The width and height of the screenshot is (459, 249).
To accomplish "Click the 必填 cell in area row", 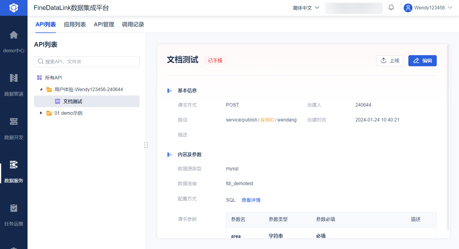I will 321,236.
